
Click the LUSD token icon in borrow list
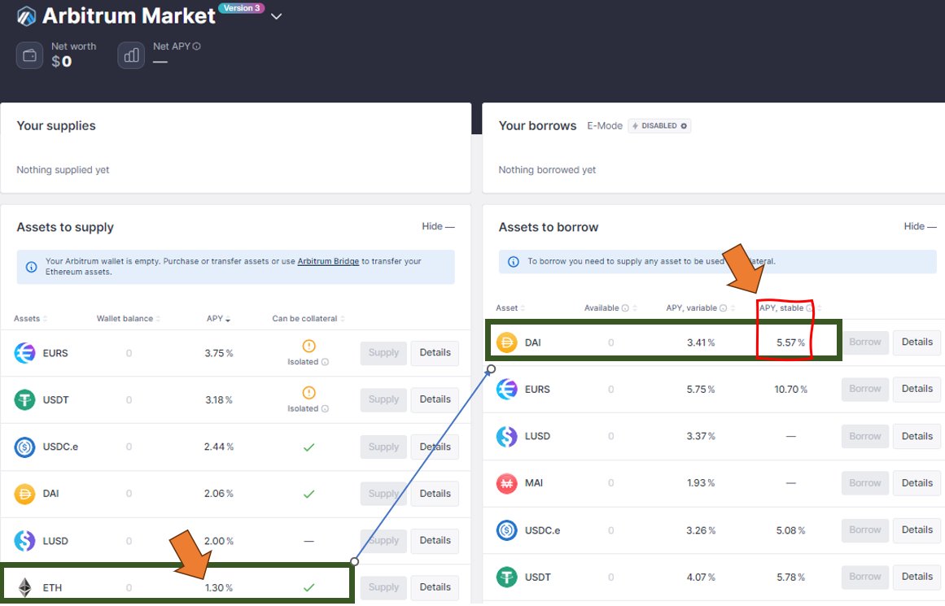(x=507, y=437)
